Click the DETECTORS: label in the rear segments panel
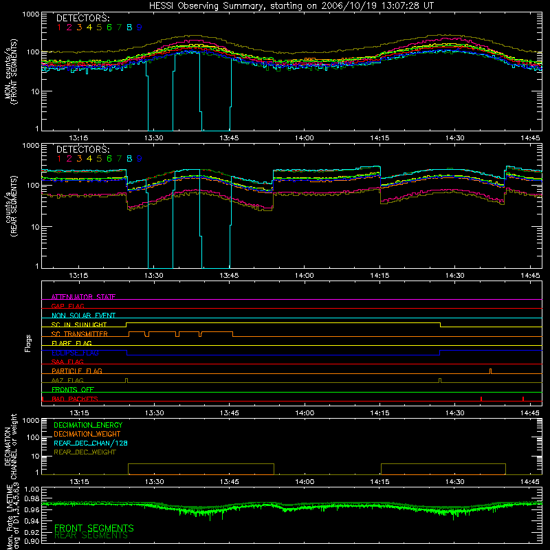The width and height of the screenshot is (550, 550). 82,149
